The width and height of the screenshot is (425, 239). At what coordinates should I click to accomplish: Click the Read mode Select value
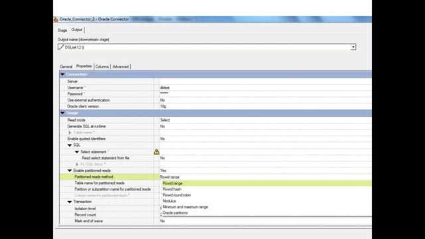(165, 120)
